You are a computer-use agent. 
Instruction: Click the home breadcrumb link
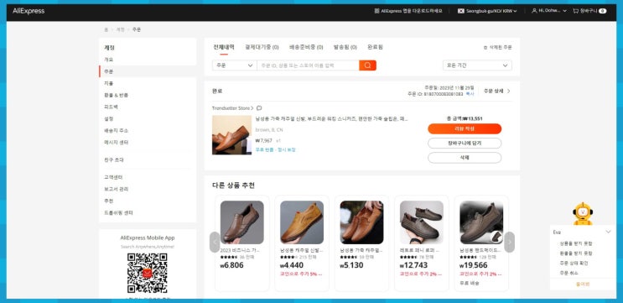pos(106,29)
